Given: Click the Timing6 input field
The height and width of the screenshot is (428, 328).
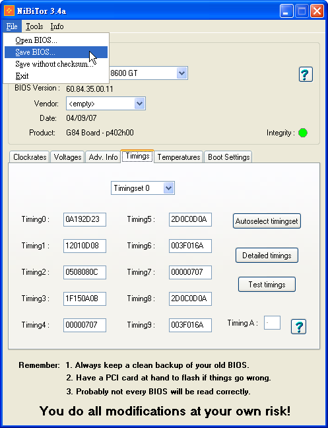Looking at the screenshot, I should (190, 246).
